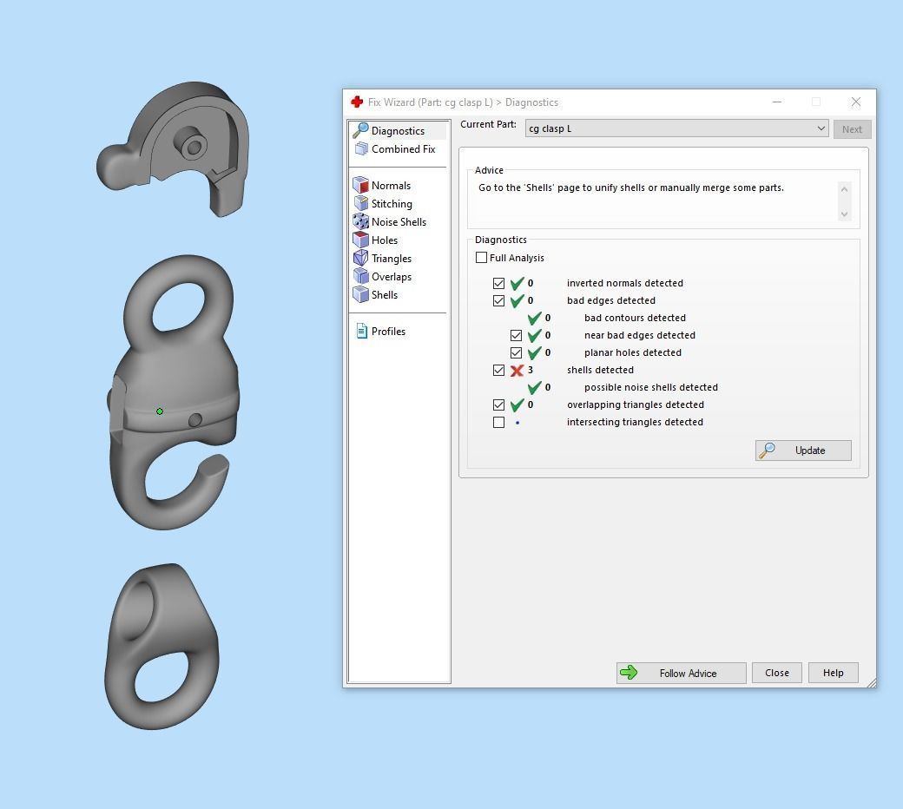Go to the Normals page
The width and height of the screenshot is (903, 809).
pyautogui.click(x=391, y=186)
